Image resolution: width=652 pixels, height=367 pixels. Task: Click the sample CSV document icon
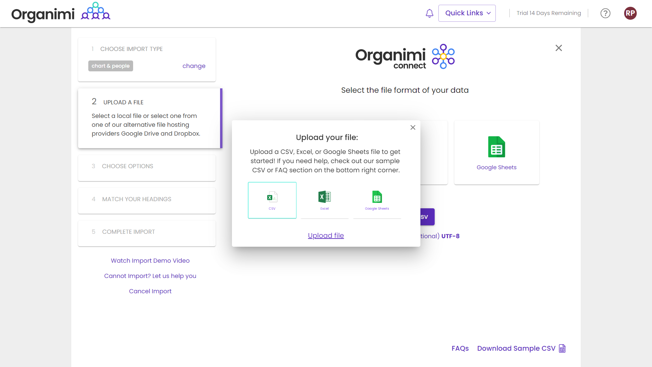tap(562, 349)
